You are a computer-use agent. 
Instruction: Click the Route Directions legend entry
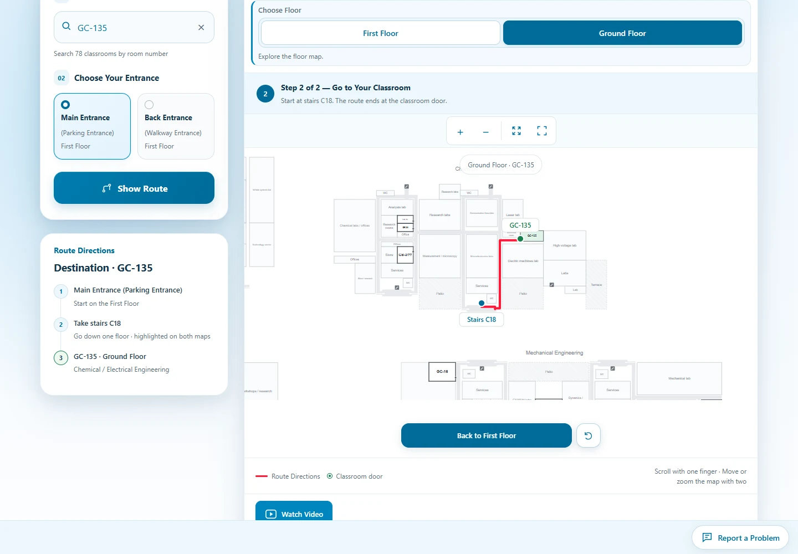(288, 476)
